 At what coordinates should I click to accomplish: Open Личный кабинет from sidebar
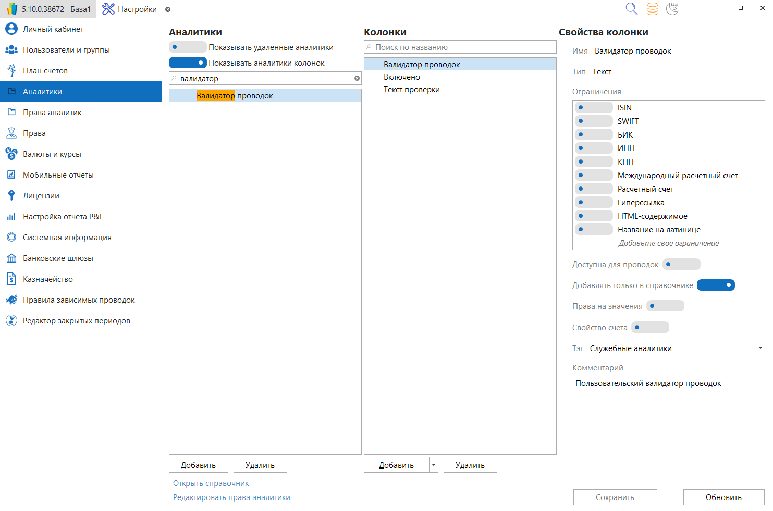tap(53, 29)
